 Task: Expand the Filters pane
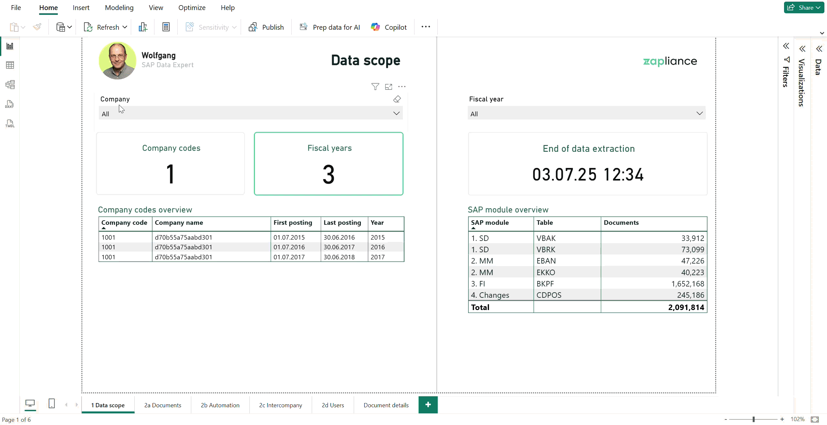point(786,46)
